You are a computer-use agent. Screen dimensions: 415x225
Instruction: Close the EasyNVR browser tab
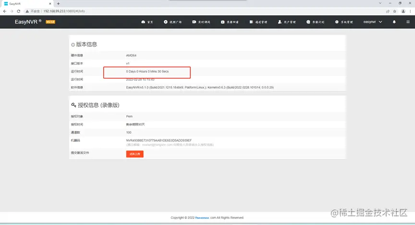point(50,4)
